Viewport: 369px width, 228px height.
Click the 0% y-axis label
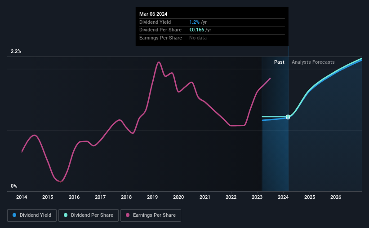click(14, 186)
